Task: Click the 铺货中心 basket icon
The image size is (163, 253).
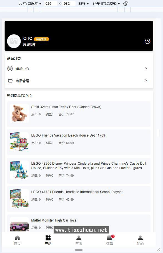Action: [10, 69]
